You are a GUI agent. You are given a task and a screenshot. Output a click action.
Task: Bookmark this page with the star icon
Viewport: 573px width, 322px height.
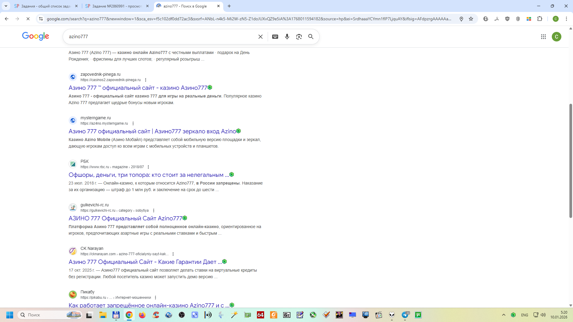pos(471,19)
